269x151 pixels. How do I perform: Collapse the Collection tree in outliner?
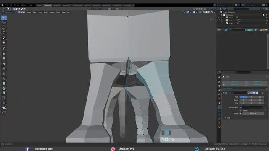(222, 15)
